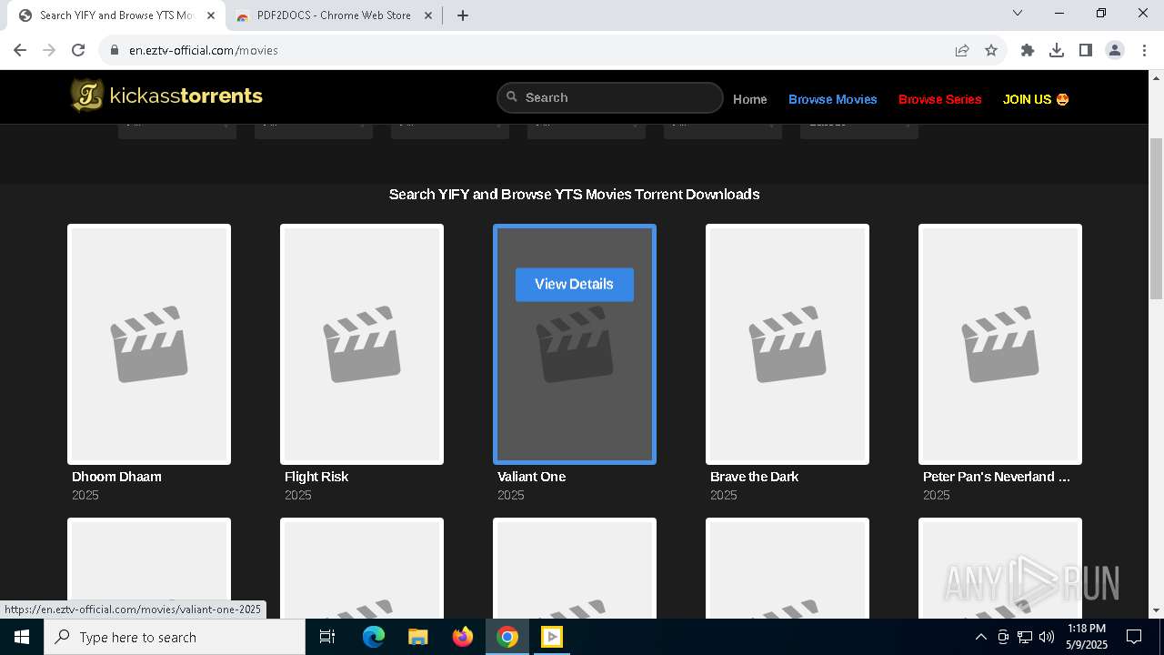Click the Peter Pan's Neverland title link
The height and width of the screenshot is (655, 1164).
[997, 477]
